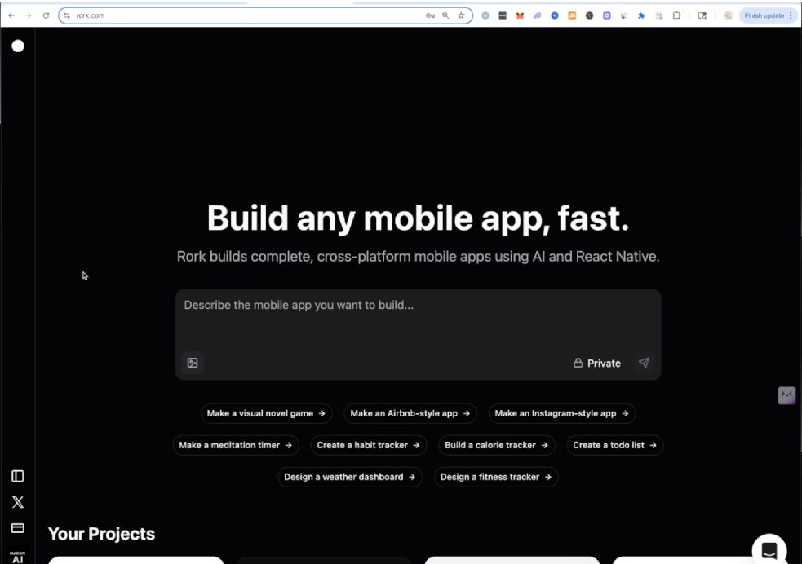Viewport: 802px width, 564px height.
Task: Toggle the Private visibility setting
Action: pyautogui.click(x=596, y=363)
